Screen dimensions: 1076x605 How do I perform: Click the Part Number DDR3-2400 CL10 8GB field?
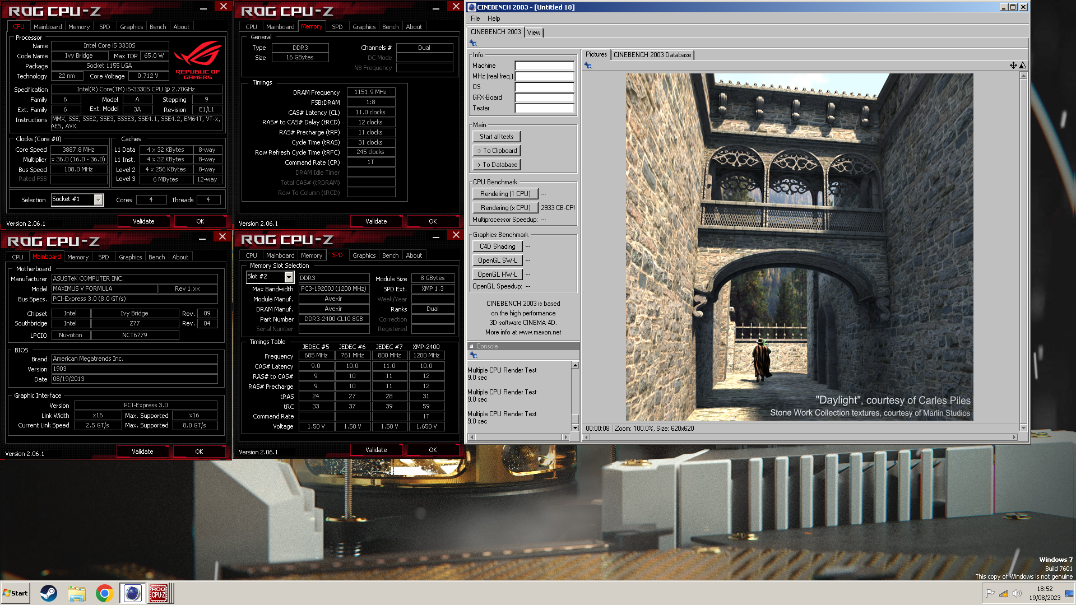click(x=334, y=319)
